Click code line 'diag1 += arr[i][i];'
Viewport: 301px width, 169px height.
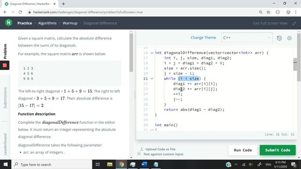pos(195,84)
